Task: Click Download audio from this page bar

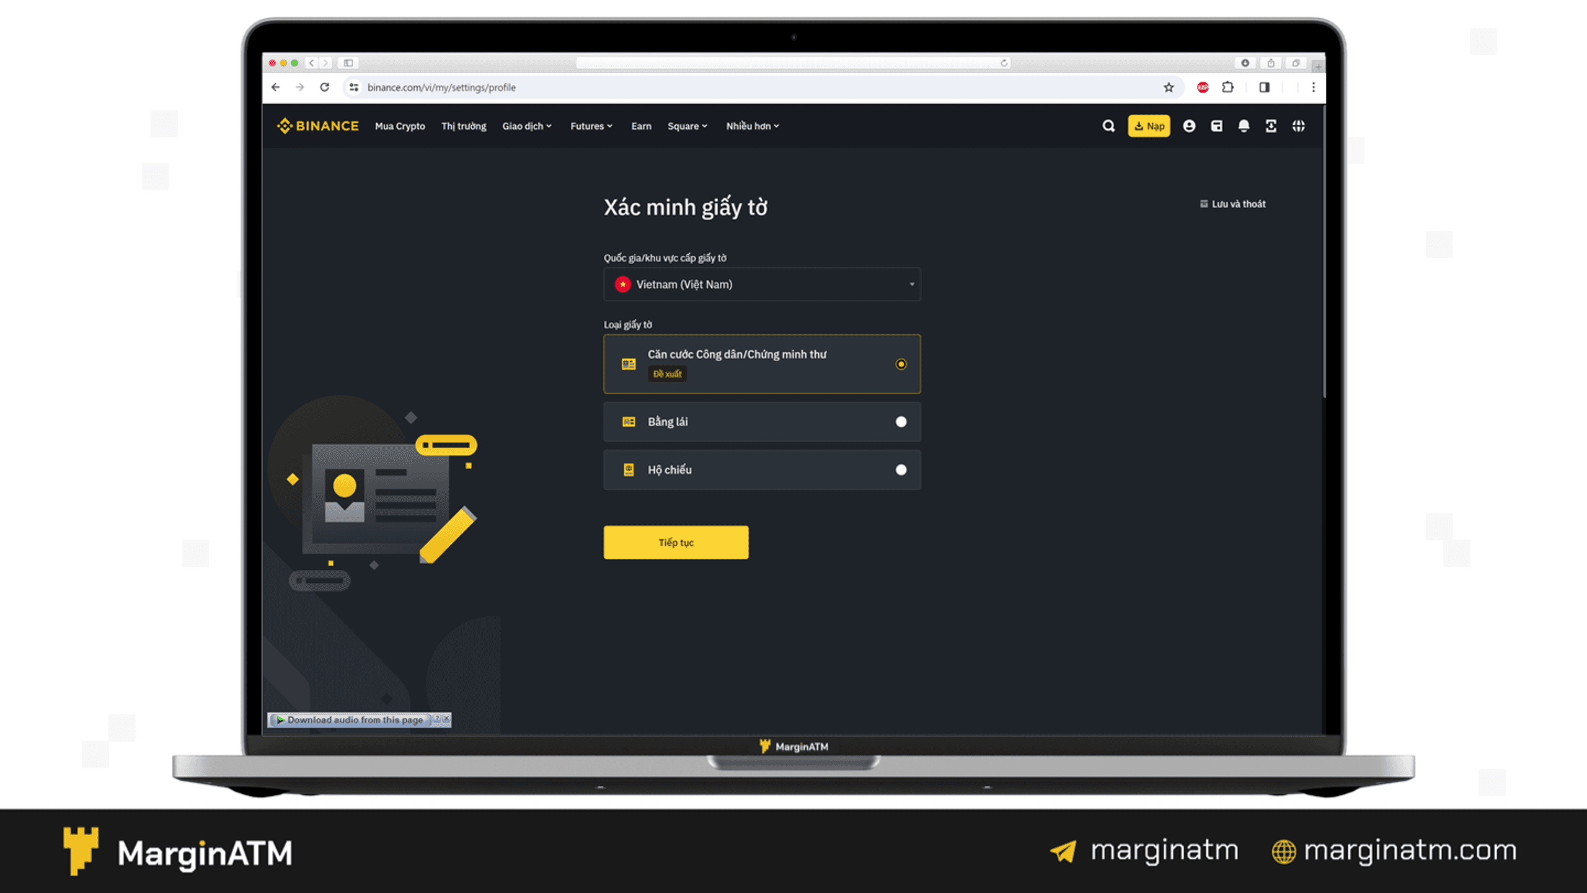Action: (350, 720)
